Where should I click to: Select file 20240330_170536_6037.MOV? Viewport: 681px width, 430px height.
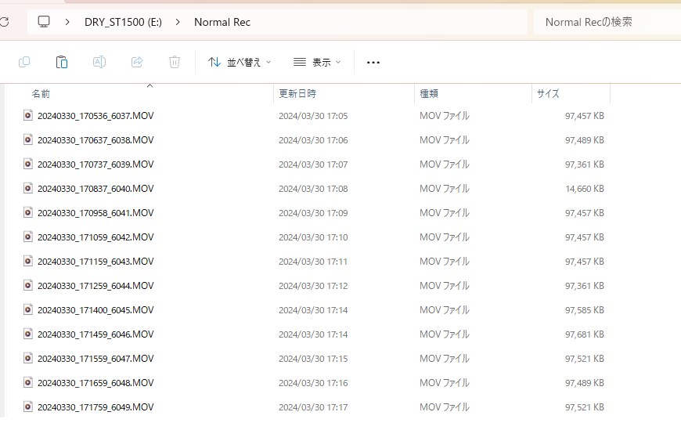tap(95, 116)
